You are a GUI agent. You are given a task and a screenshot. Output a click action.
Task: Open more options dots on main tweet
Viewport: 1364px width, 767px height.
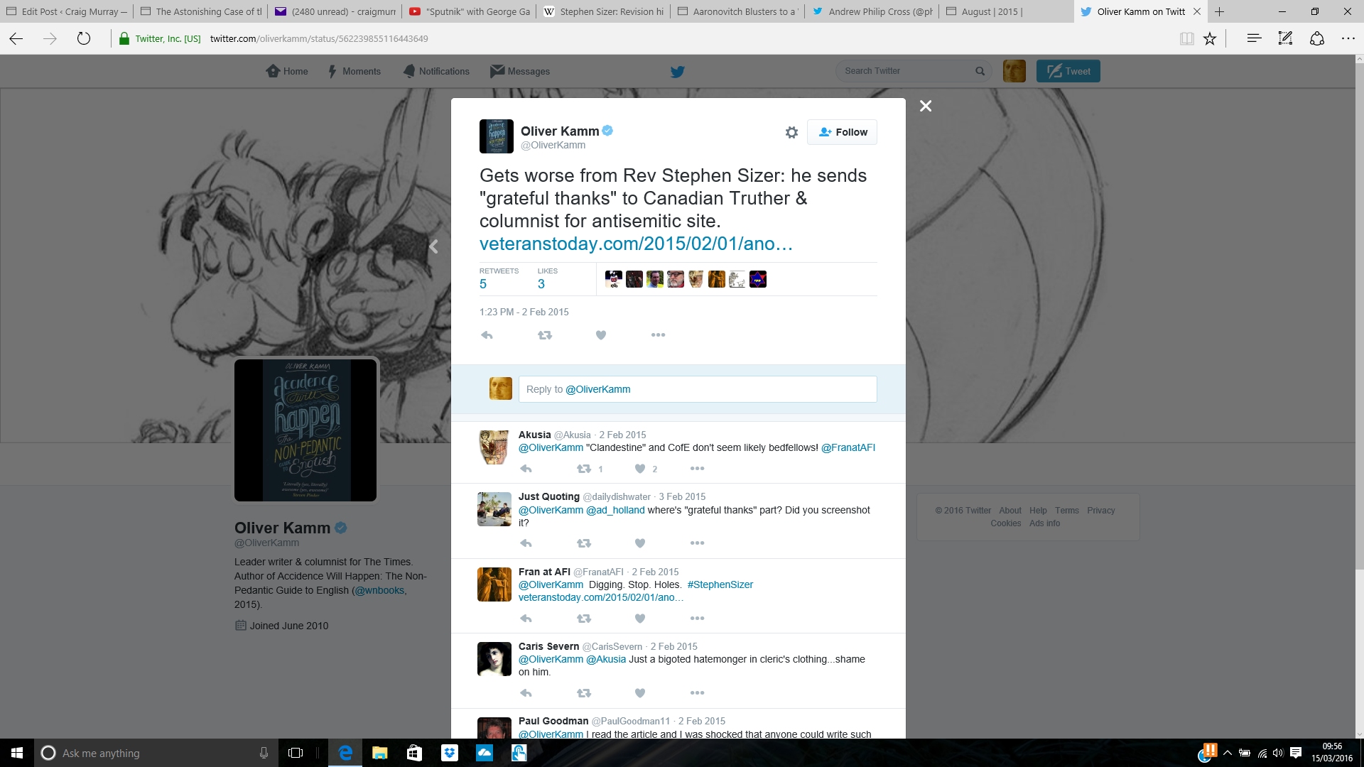coord(659,335)
